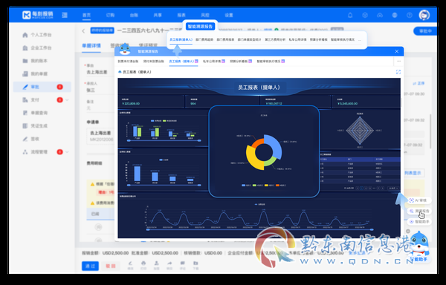The width and height of the screenshot is (446, 285).
Task: Expand the 支付 sidebar submenu chevron
Action: 67,100
